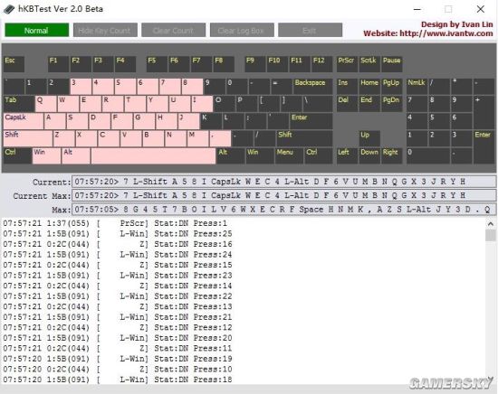Click the End key tile
The image size is (498, 394).
369,104
